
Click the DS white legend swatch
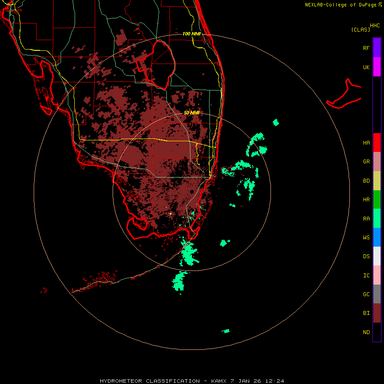point(377,256)
